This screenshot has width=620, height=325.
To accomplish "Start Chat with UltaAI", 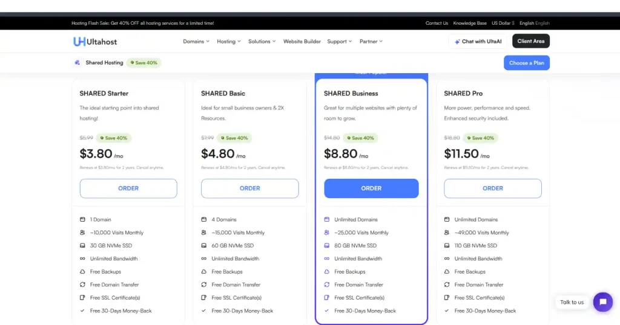I will 478,42.
